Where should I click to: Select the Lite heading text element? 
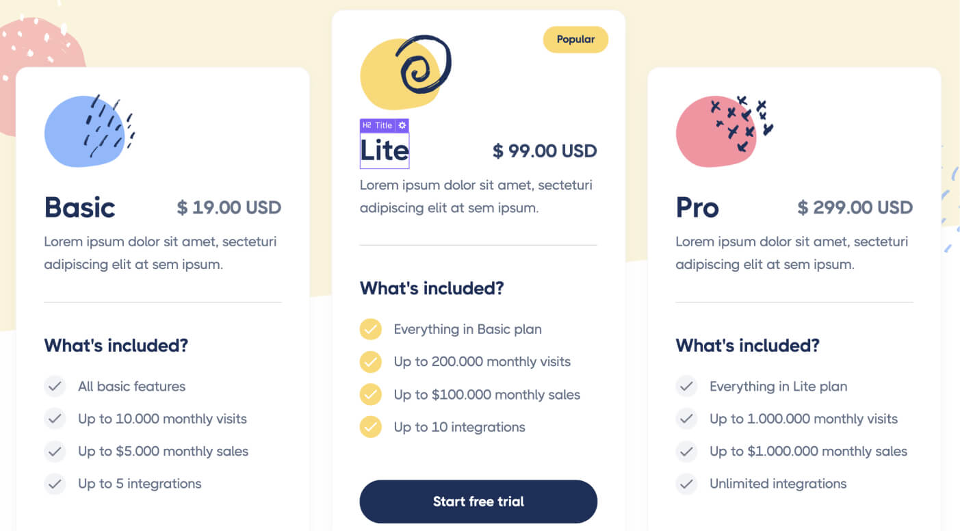[x=385, y=150]
